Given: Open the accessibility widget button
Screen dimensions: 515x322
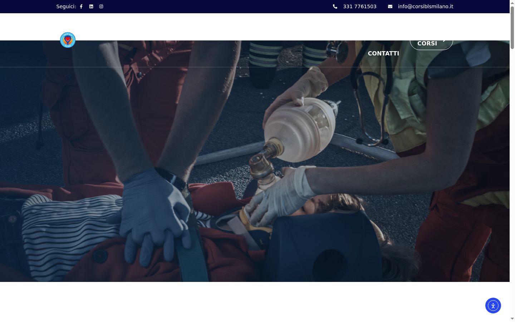Looking at the screenshot, I should [493, 306].
